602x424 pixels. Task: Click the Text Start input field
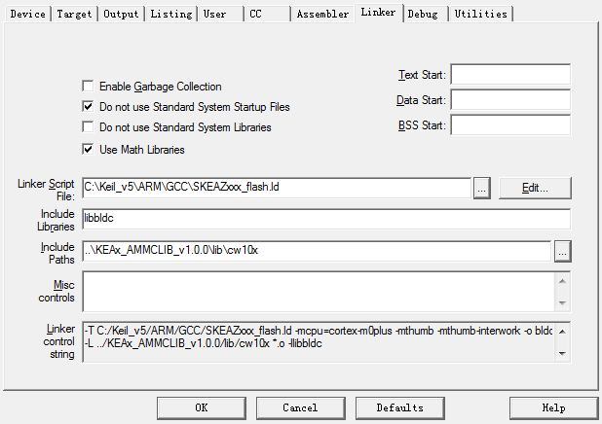click(x=510, y=74)
